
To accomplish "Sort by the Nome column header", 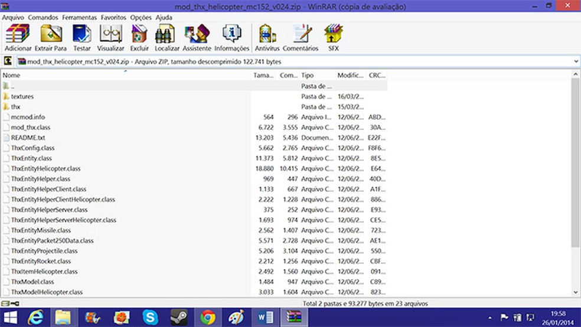I will (x=126, y=75).
